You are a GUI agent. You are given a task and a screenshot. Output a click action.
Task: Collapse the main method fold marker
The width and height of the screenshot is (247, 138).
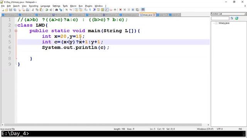click(16, 31)
